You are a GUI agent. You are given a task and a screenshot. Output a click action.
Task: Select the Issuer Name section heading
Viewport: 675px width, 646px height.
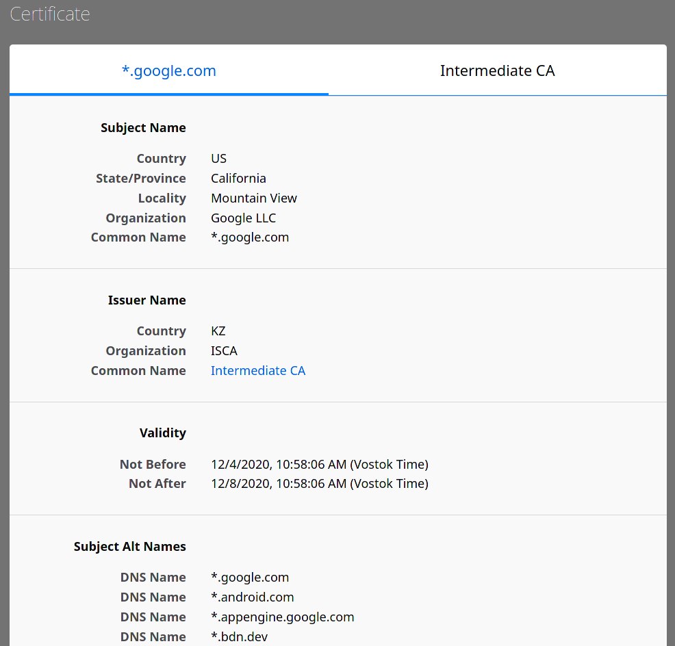pos(147,300)
